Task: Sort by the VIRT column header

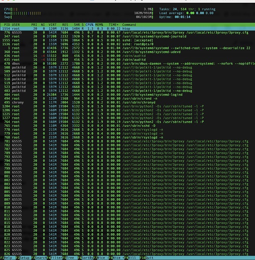Action: coord(53,25)
